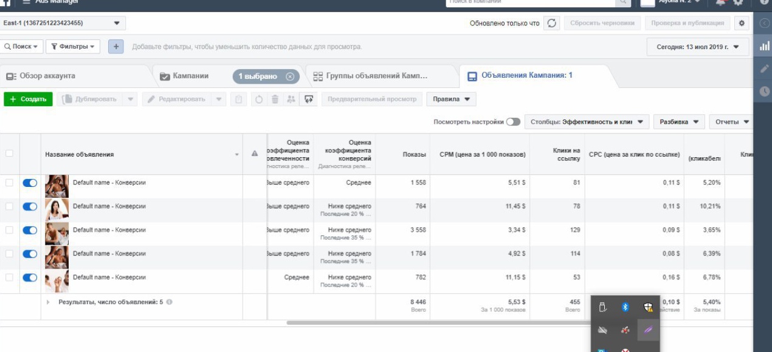Click the Редактировать button
This screenshot has width=772, height=352.
pyautogui.click(x=177, y=99)
